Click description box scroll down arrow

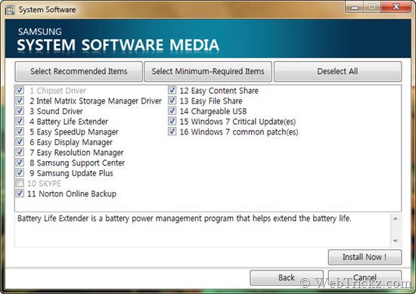click(x=396, y=241)
